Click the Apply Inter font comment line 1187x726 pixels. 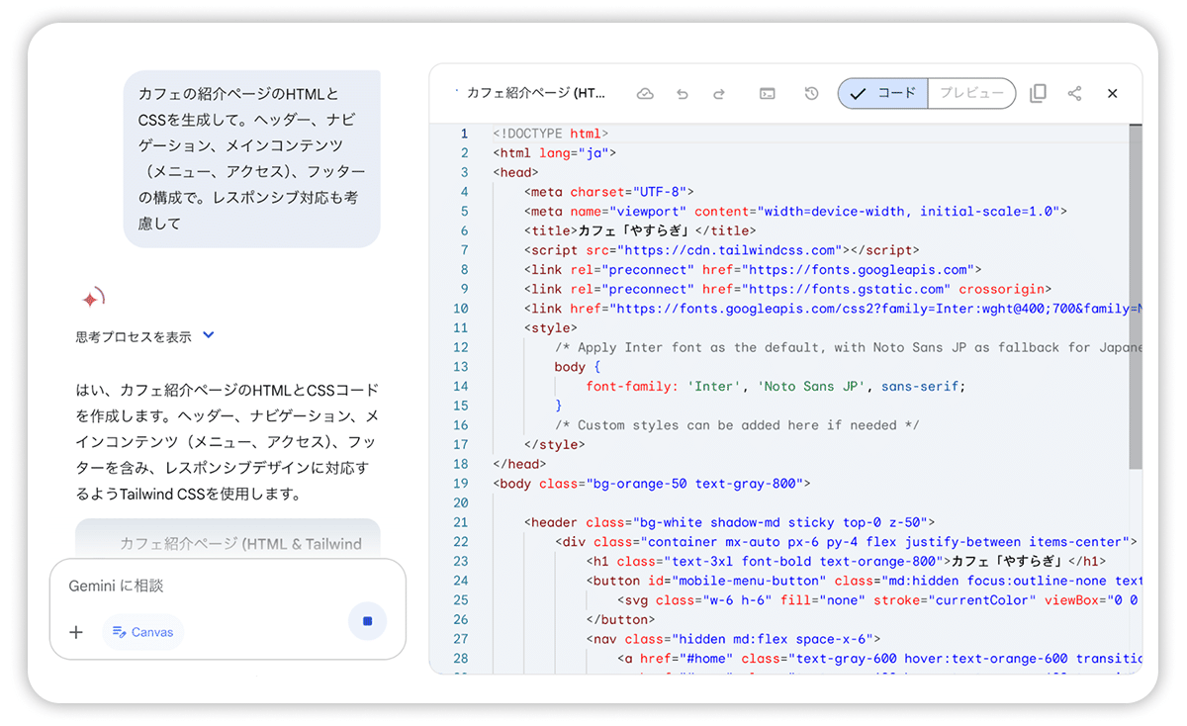[x=850, y=348]
